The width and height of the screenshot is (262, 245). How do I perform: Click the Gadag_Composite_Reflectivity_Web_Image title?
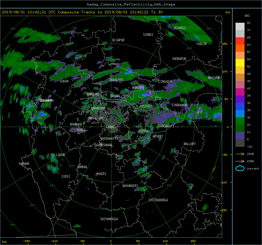131,4
